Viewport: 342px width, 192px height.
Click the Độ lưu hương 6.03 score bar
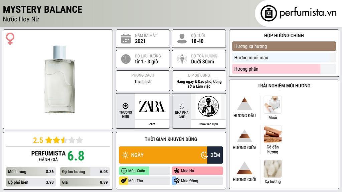[85, 172]
